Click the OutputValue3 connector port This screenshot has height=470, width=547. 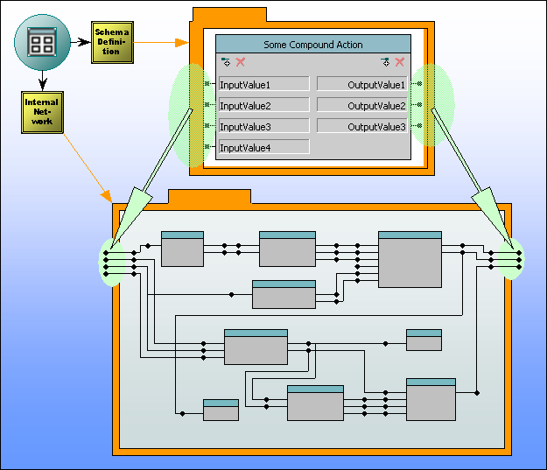(x=418, y=126)
